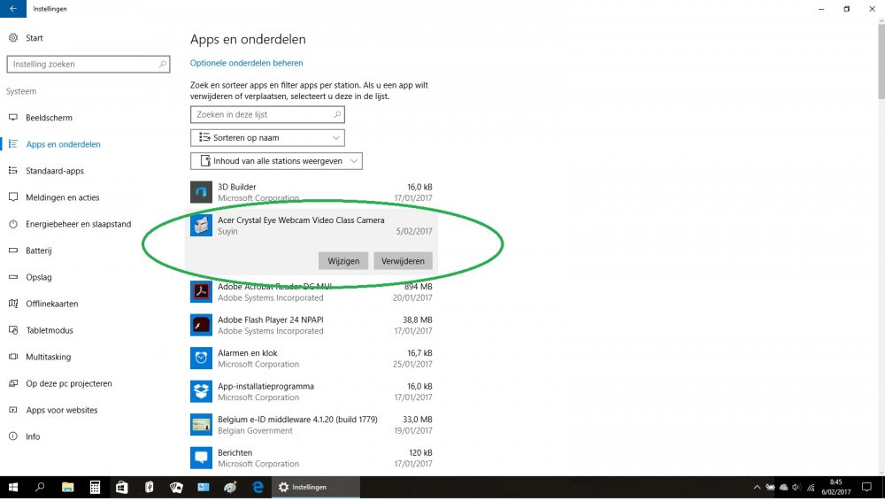Click the back arrow in the title bar
The width and height of the screenshot is (885, 501).
13,9
